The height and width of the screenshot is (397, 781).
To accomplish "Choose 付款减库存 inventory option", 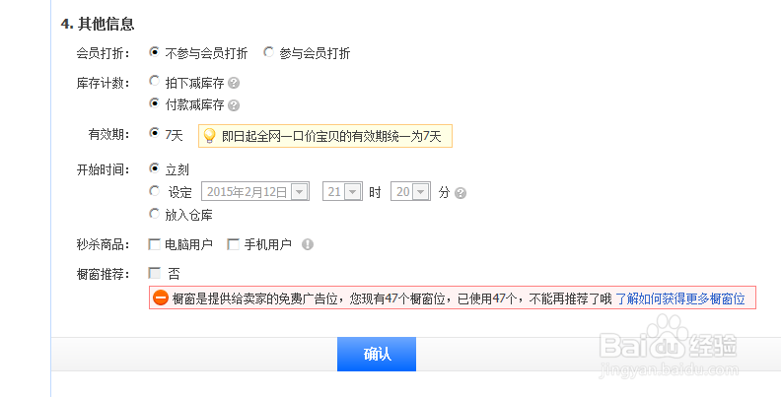I will [x=154, y=103].
